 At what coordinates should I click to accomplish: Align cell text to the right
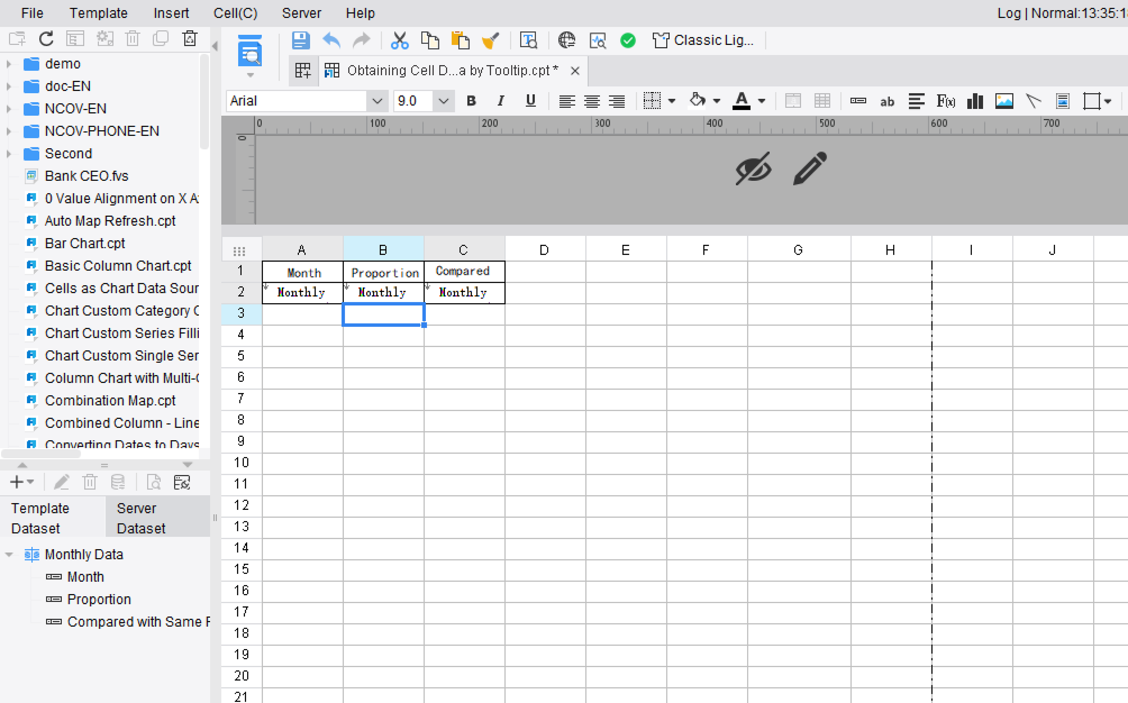click(617, 101)
